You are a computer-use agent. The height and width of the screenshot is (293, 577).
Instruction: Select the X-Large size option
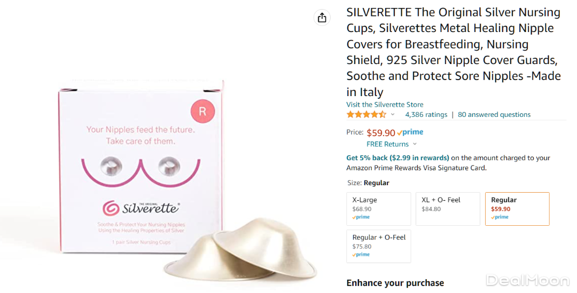click(379, 209)
